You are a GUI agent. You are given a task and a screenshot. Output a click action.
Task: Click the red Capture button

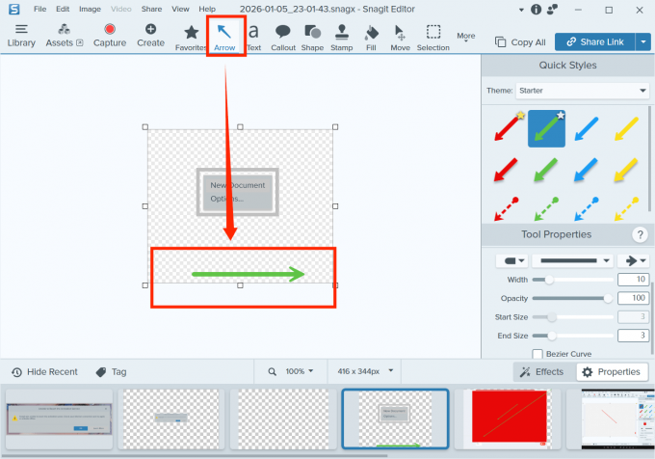point(110,35)
